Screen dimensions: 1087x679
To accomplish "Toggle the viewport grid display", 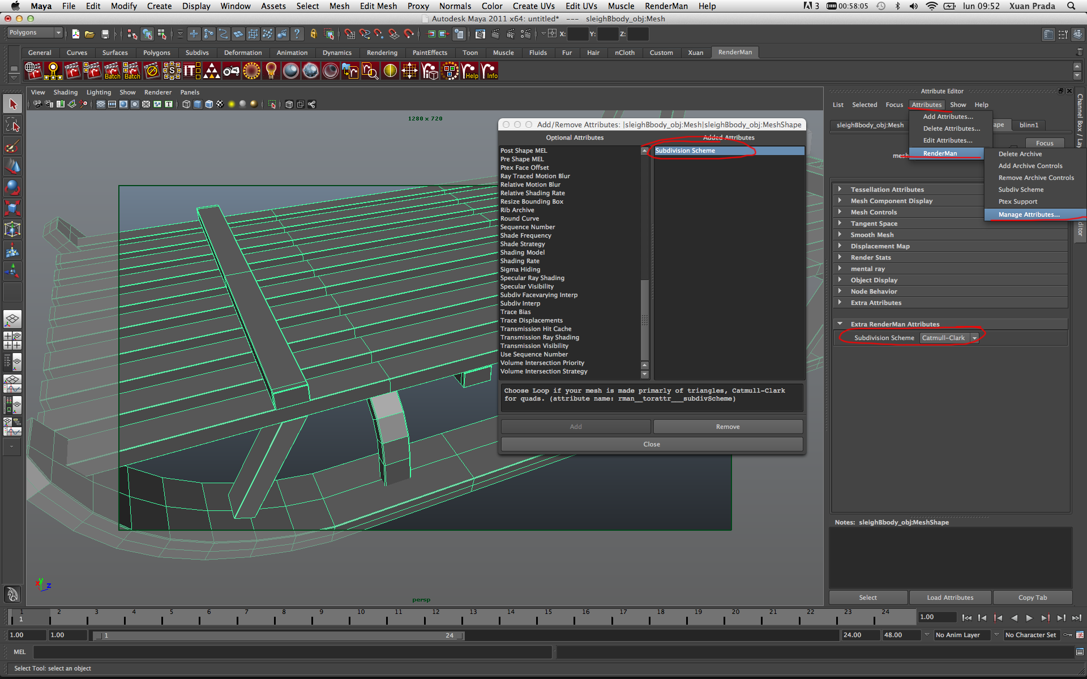I will click(x=100, y=104).
